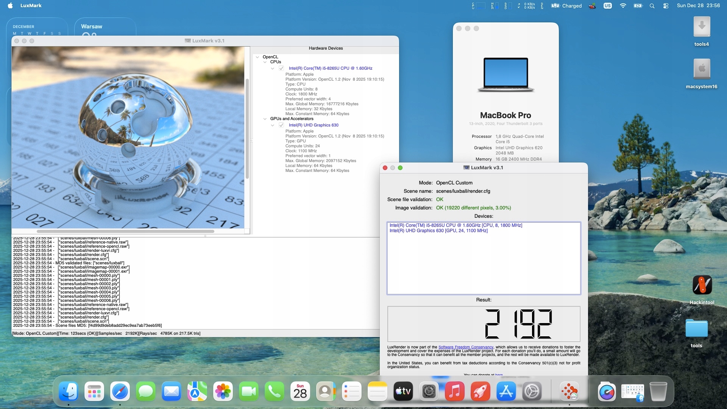
Task: Uncheck the Intel Core i5-8265U CPU device
Action: click(281, 69)
